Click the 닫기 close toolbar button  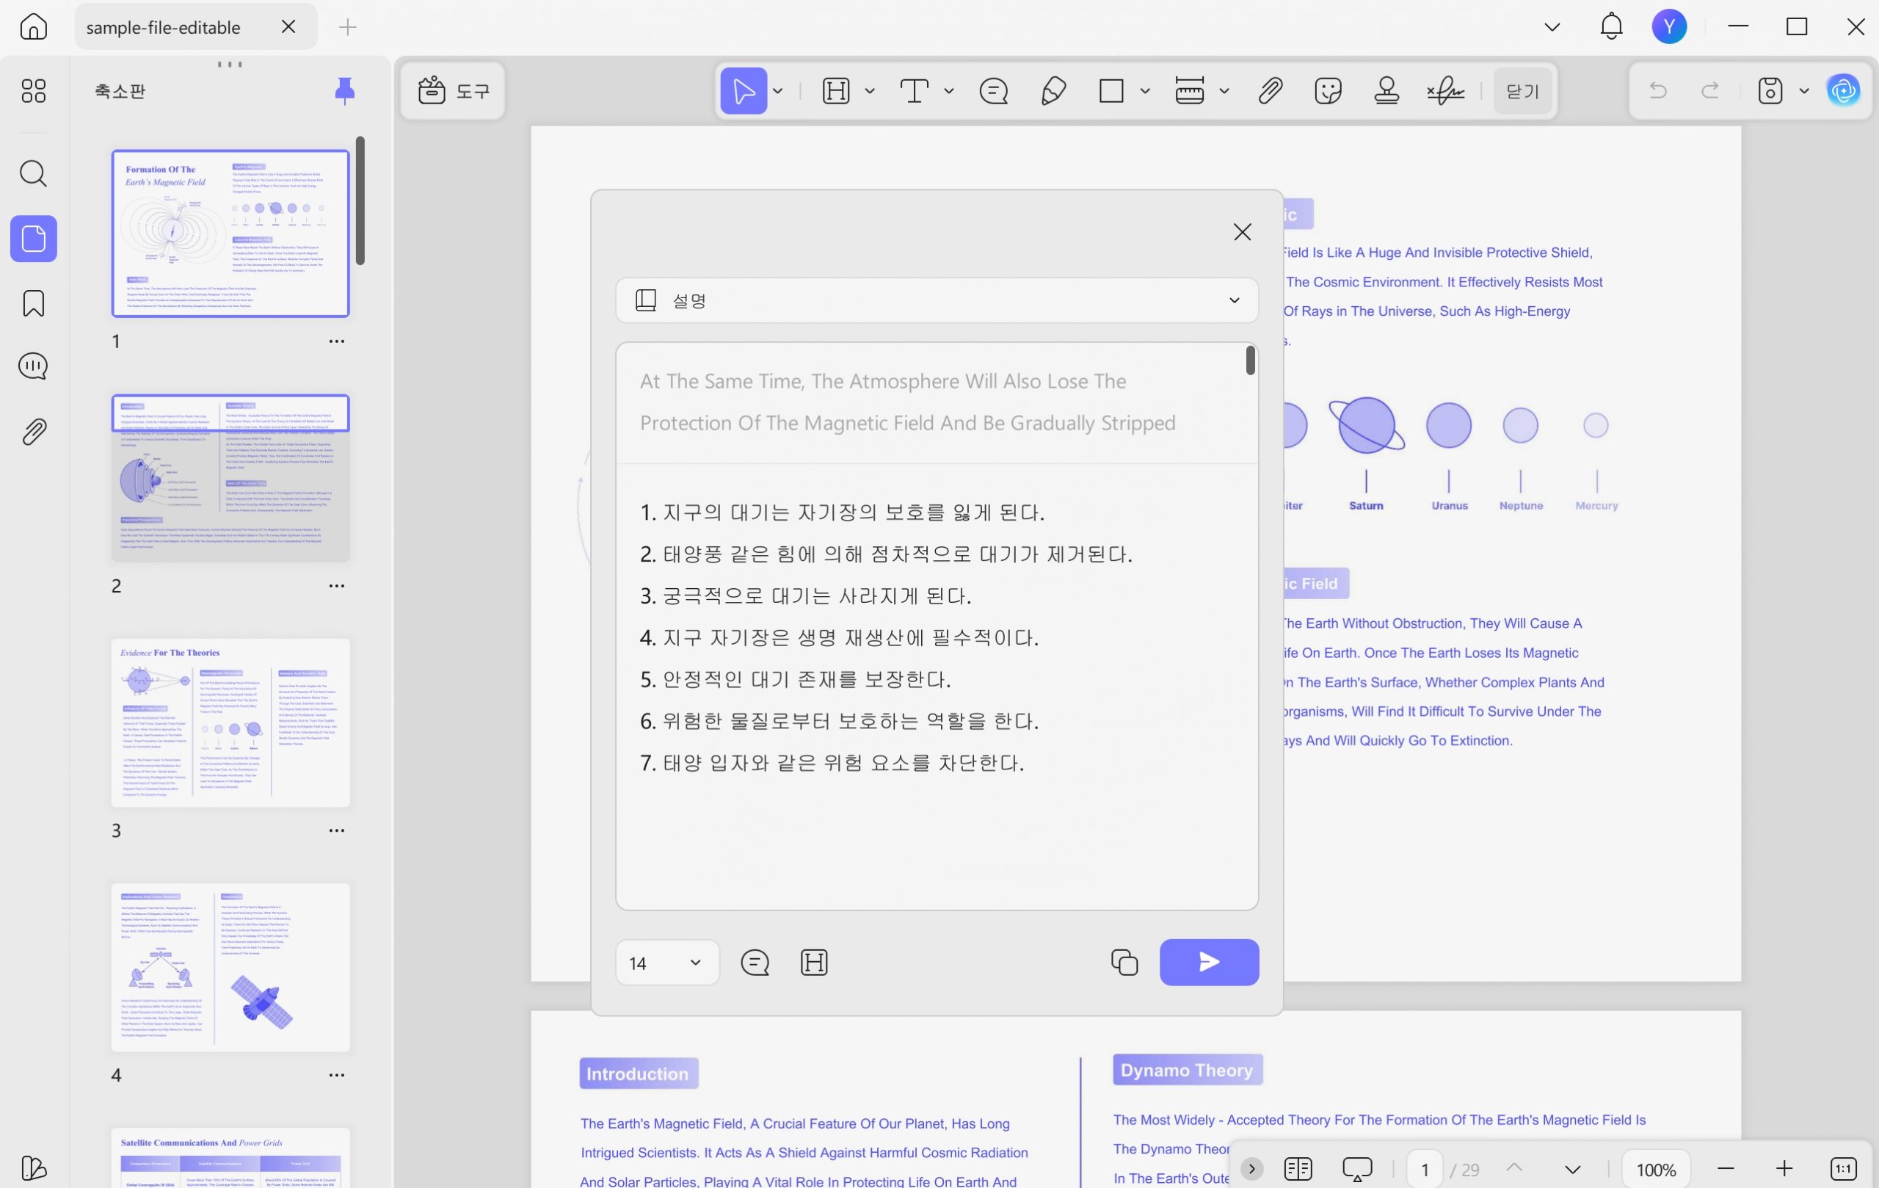click(x=1522, y=91)
